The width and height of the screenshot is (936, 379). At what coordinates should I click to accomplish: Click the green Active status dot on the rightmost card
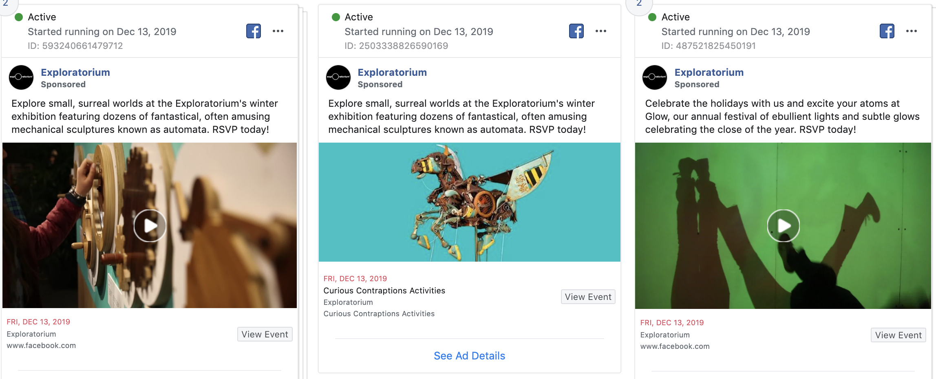[651, 17]
